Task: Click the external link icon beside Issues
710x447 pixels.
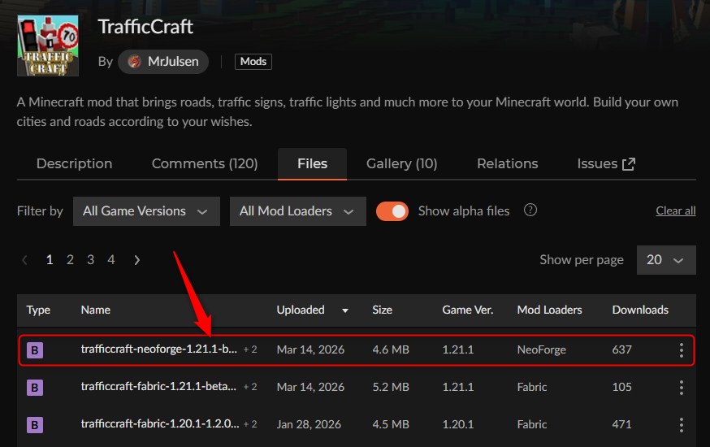Action: [x=629, y=164]
